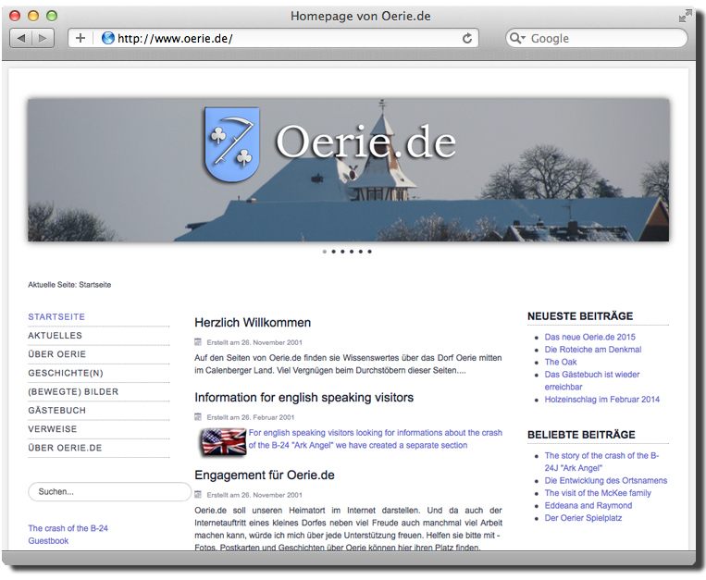
Task: Click the Beliebte Beiträge section heading
Action: point(581,435)
